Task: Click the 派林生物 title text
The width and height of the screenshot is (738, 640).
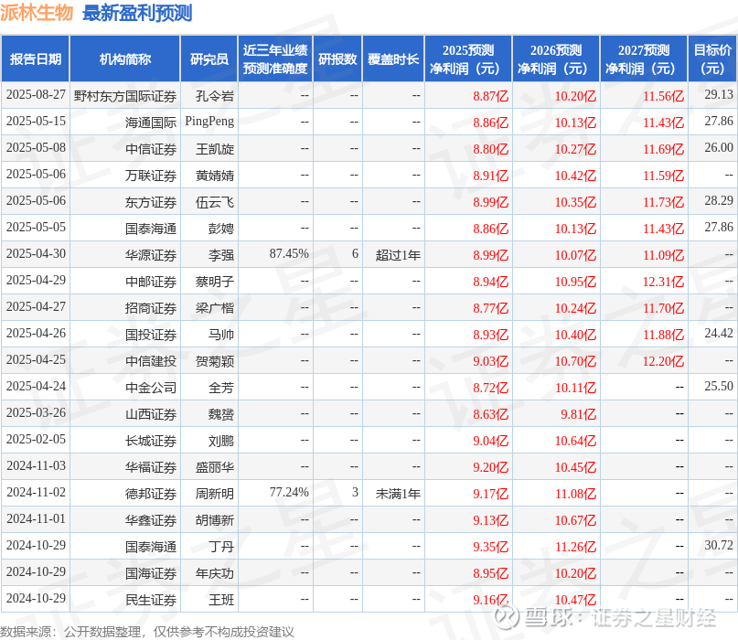Action: click(x=37, y=13)
